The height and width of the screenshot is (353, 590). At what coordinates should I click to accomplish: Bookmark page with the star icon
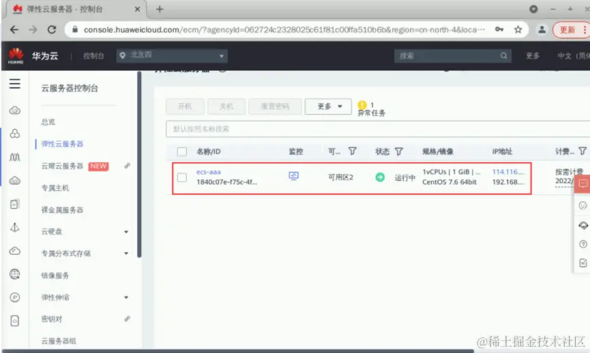(x=518, y=29)
